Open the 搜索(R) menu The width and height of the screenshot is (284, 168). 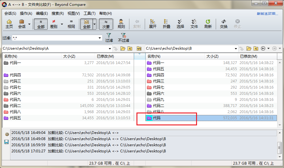[x=57, y=13]
